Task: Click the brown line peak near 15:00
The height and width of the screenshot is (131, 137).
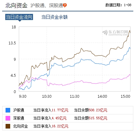Action: tap(130, 31)
